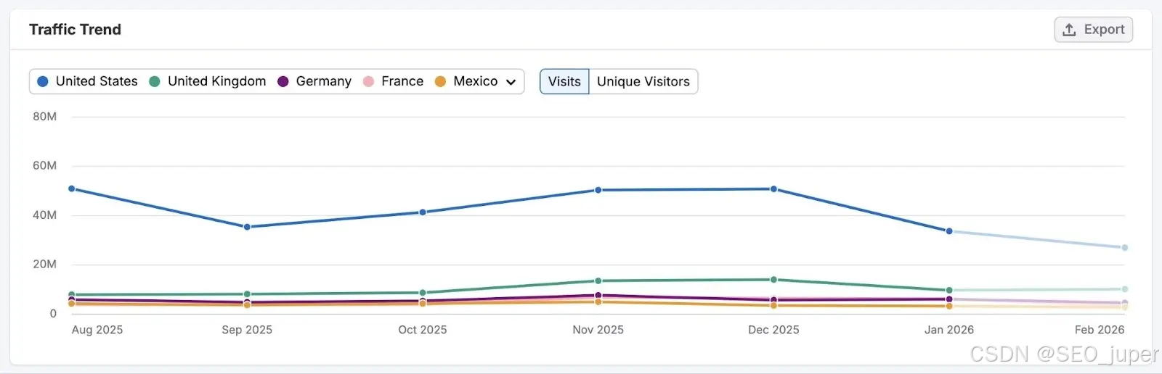Viewport: 1162px width, 374px height.
Task: Click the pink France color dot
Action: pyautogui.click(x=368, y=81)
